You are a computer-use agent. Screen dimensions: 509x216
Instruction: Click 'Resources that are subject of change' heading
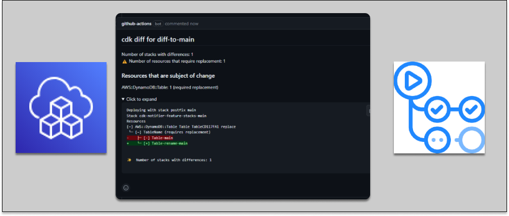pyautogui.click(x=168, y=76)
